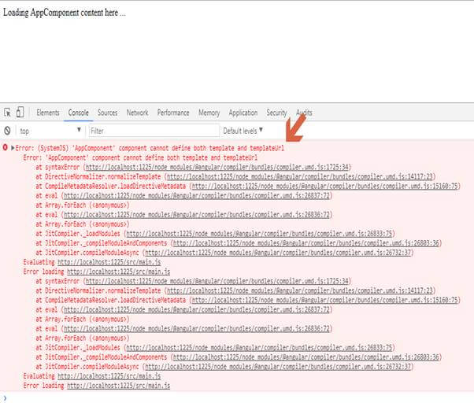Screen dimensions: 474x403
Task: Open eval compiler.umd.js:26837:72 link in second trace
Action: tap(197, 309)
